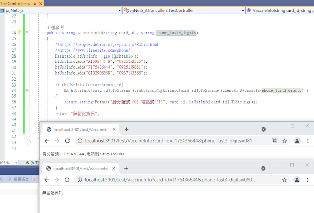This screenshot has height=213, width=314.
Task: Open the VaccineInfo member dropdown
Action: coord(280,10)
